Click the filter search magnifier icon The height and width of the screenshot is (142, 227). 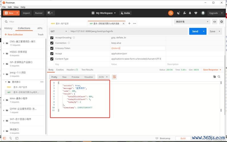[6, 22]
